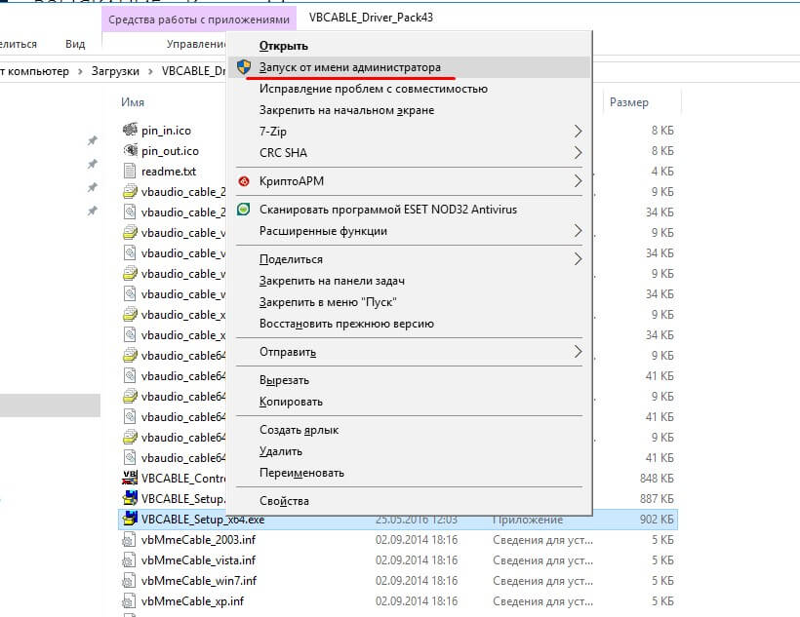Select the file name readme.txt
800x617 pixels.
tap(169, 172)
